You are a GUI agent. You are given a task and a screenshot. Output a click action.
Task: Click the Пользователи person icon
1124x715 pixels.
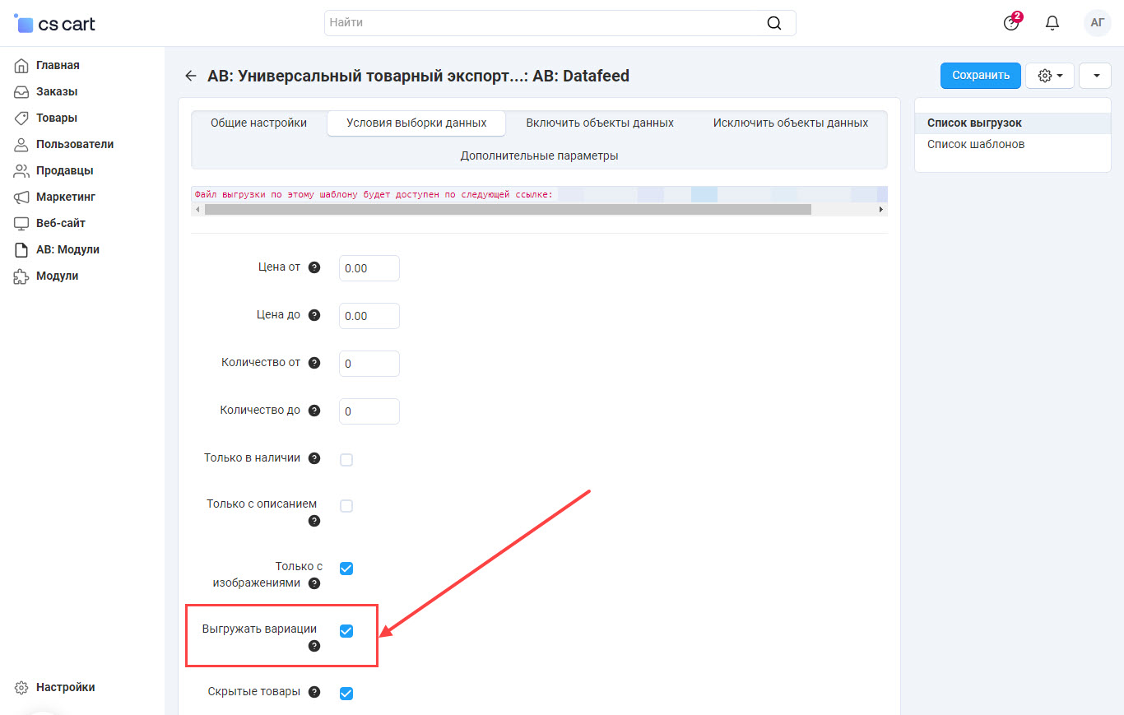pyautogui.click(x=21, y=144)
